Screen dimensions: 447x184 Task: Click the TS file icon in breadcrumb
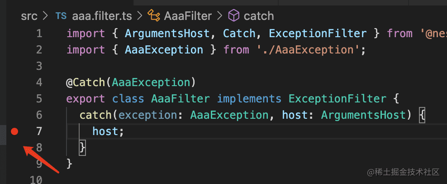tap(61, 16)
